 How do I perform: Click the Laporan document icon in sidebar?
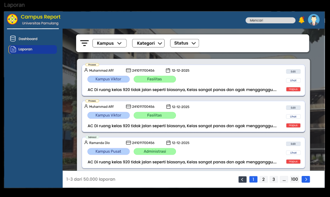pyautogui.click(x=13, y=49)
